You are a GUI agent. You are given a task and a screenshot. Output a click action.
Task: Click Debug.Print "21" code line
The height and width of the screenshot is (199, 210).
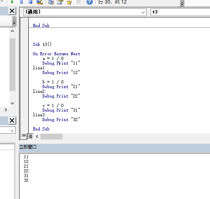pos(61,87)
